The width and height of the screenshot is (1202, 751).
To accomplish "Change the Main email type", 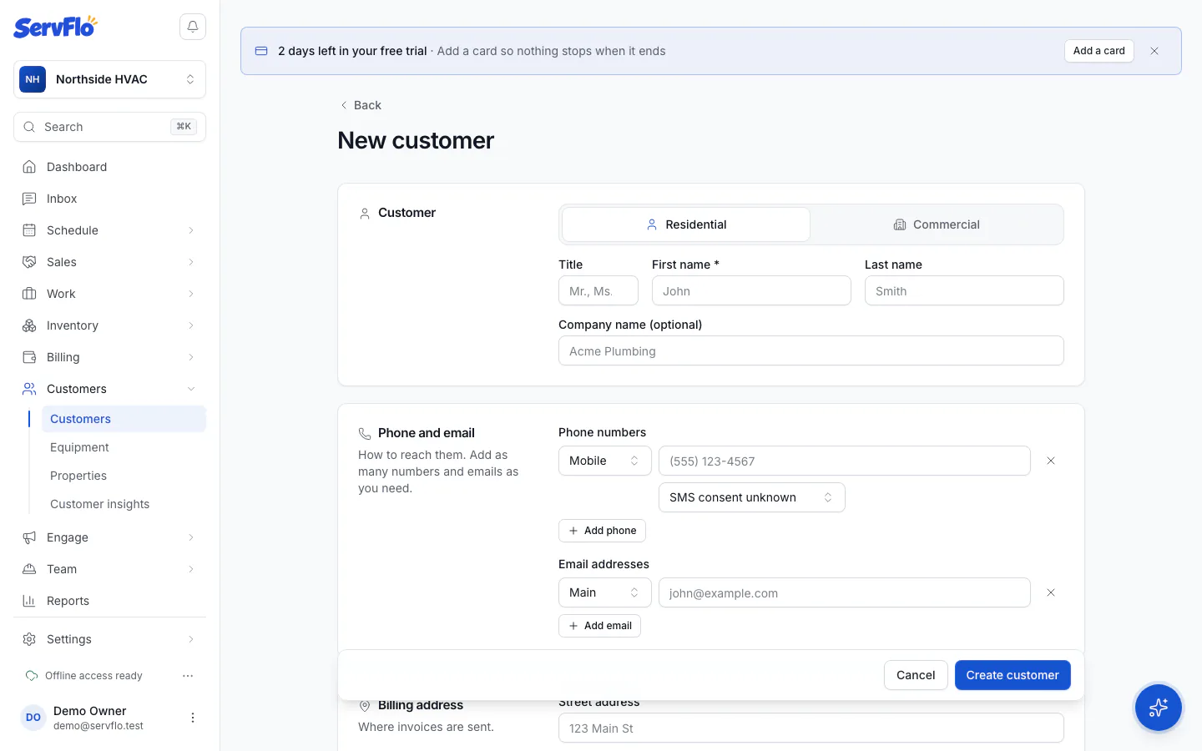I will tap(605, 592).
